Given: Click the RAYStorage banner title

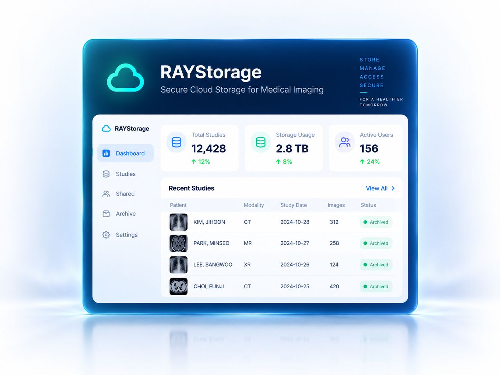Looking at the screenshot, I should tap(211, 72).
